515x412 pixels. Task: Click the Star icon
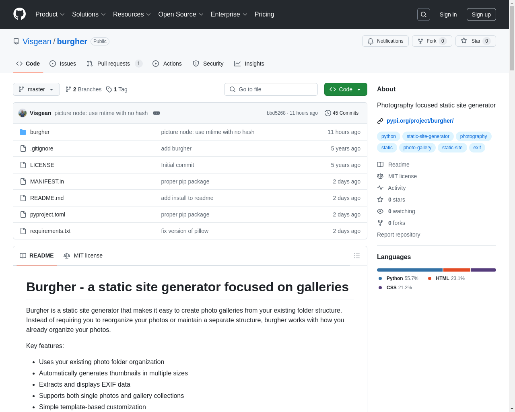click(464, 41)
